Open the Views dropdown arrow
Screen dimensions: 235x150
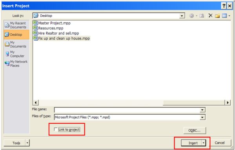pos(229,16)
